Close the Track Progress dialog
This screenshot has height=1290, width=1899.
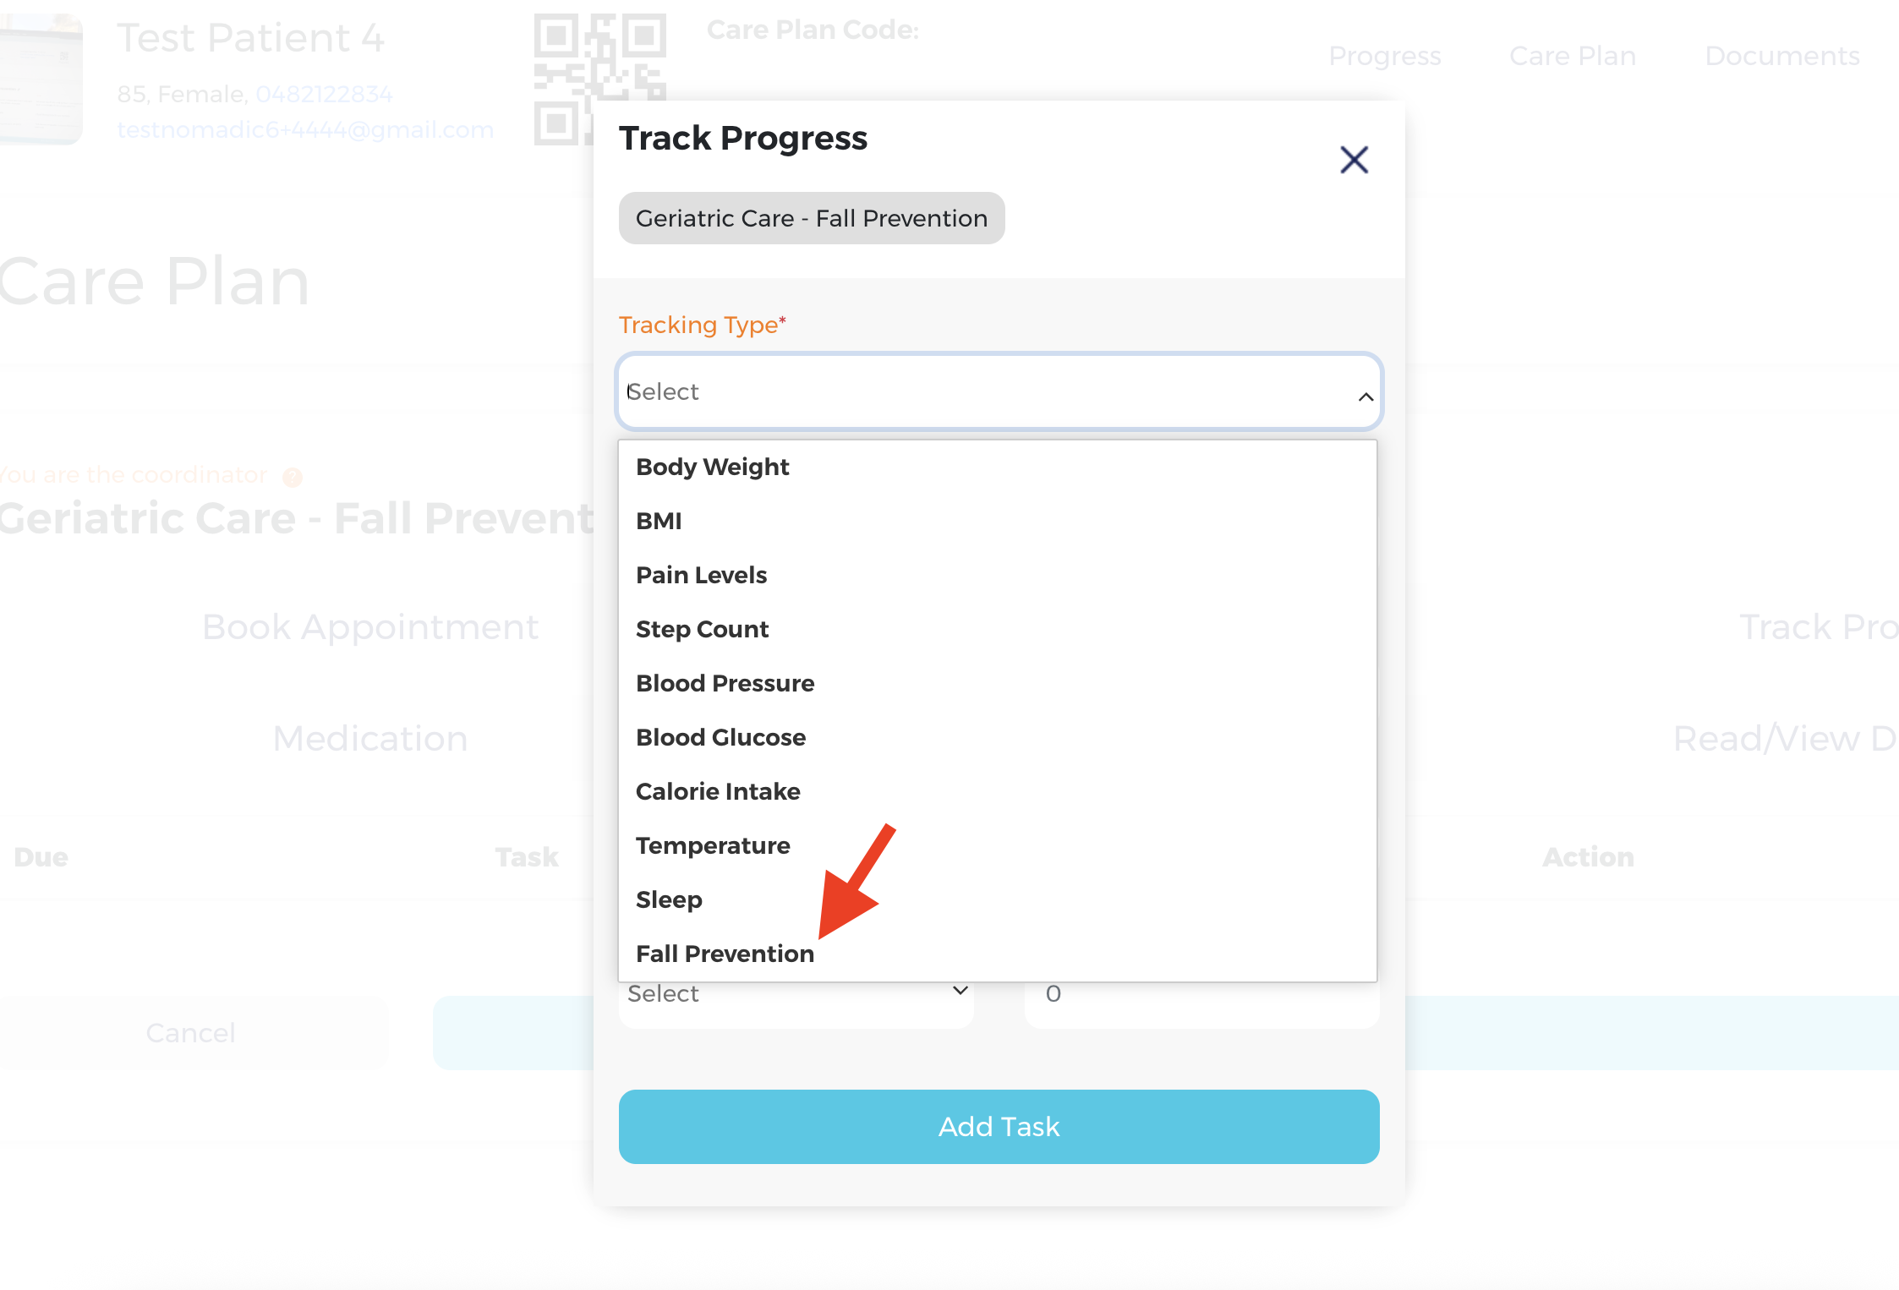pos(1354,160)
